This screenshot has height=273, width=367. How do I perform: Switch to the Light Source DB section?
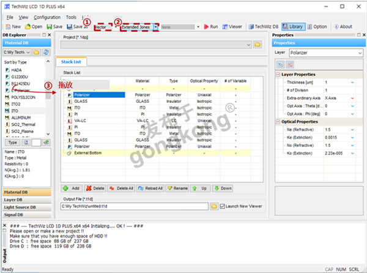(x=27, y=208)
